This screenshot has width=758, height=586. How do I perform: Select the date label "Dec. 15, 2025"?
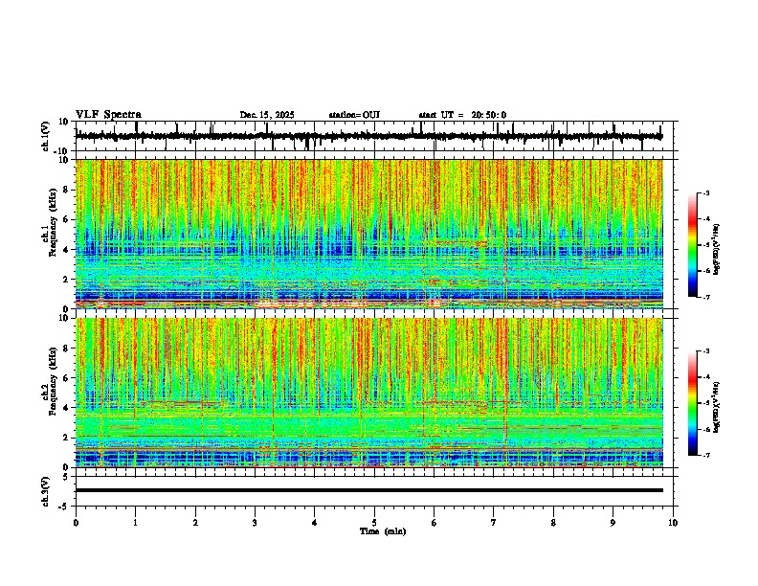point(267,115)
